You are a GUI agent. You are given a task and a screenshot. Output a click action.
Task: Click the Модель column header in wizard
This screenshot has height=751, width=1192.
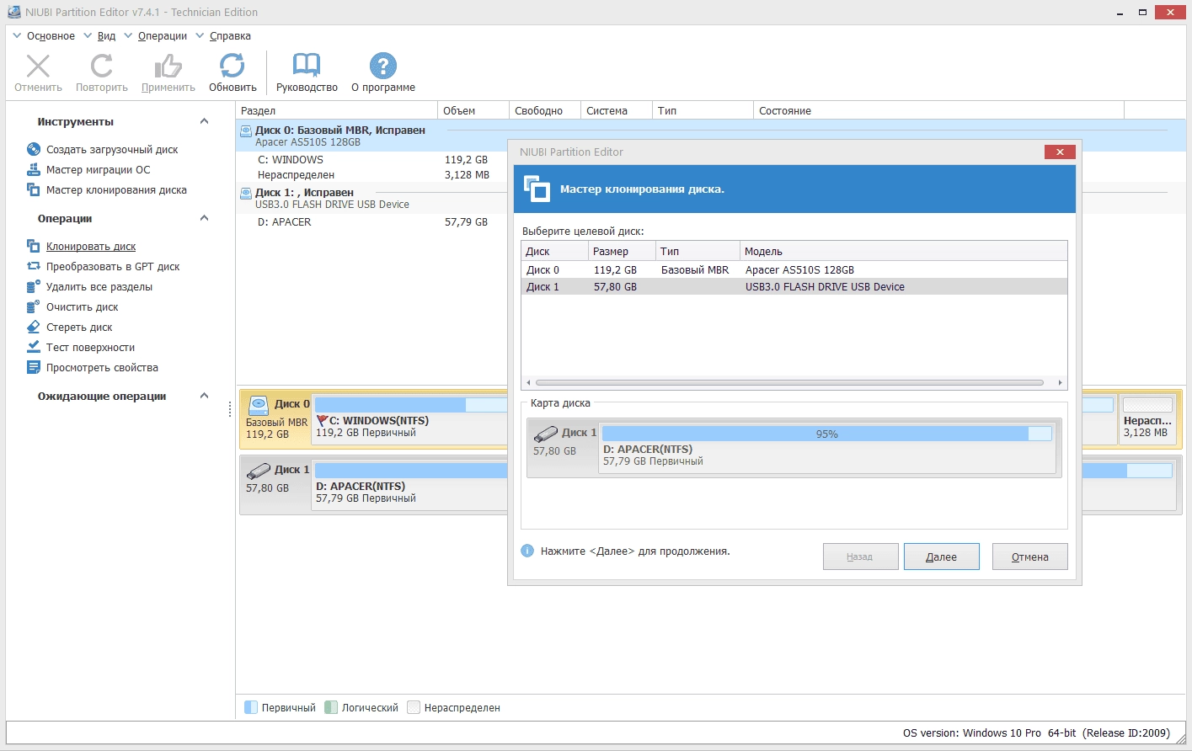pos(904,251)
